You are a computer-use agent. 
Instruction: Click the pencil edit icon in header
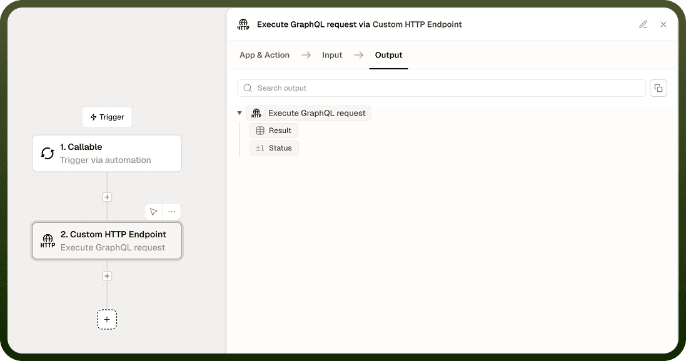pos(643,24)
